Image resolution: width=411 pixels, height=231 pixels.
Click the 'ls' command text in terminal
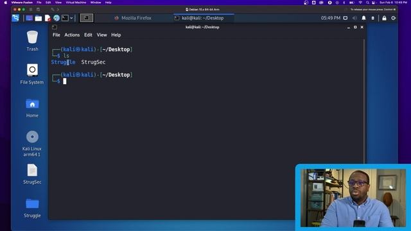coord(66,56)
